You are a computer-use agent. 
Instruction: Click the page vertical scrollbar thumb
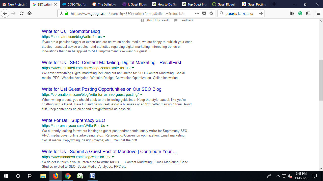[321, 80]
